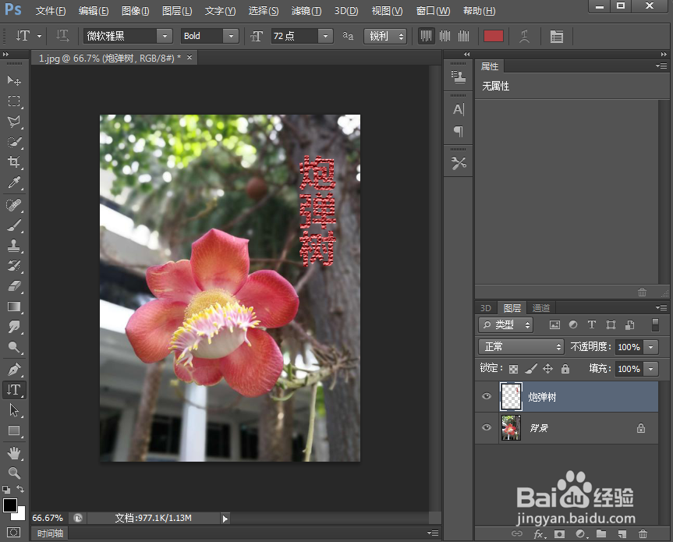Toggle lock all padlock
Screen dimensions: 673x542
565,369
